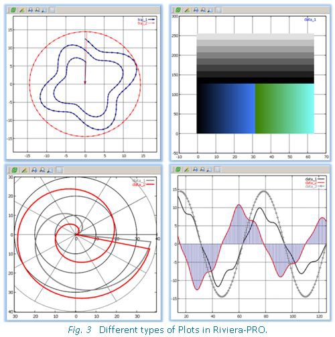Toggle grid display in the waveform plot

pos(218,170)
